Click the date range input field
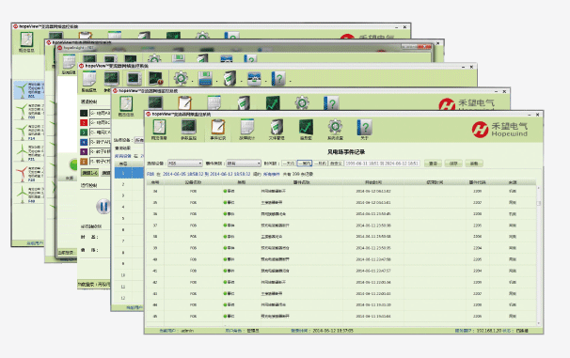 (382, 163)
